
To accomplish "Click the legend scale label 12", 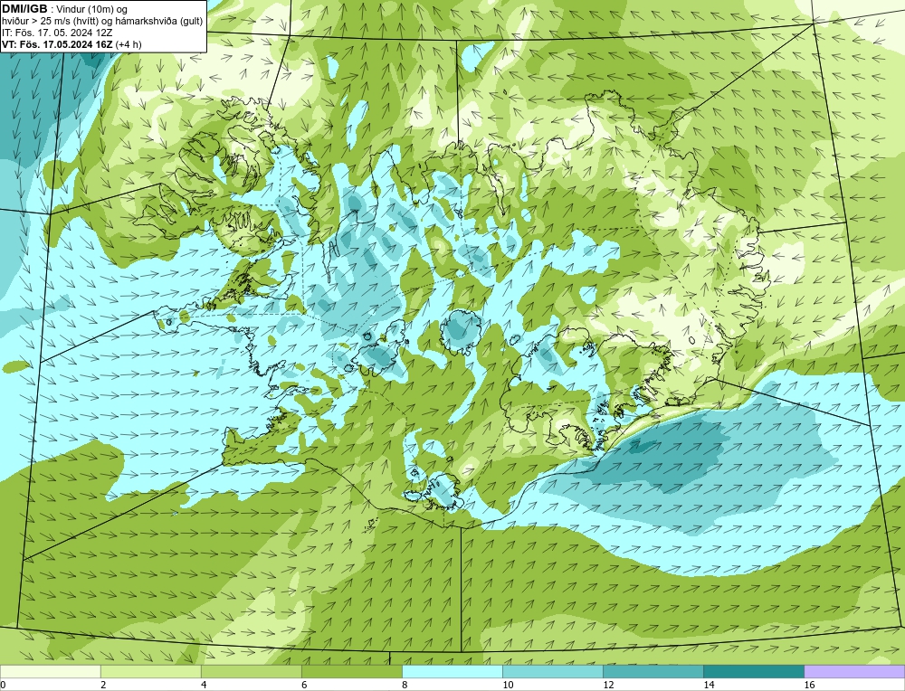I will click(608, 685).
